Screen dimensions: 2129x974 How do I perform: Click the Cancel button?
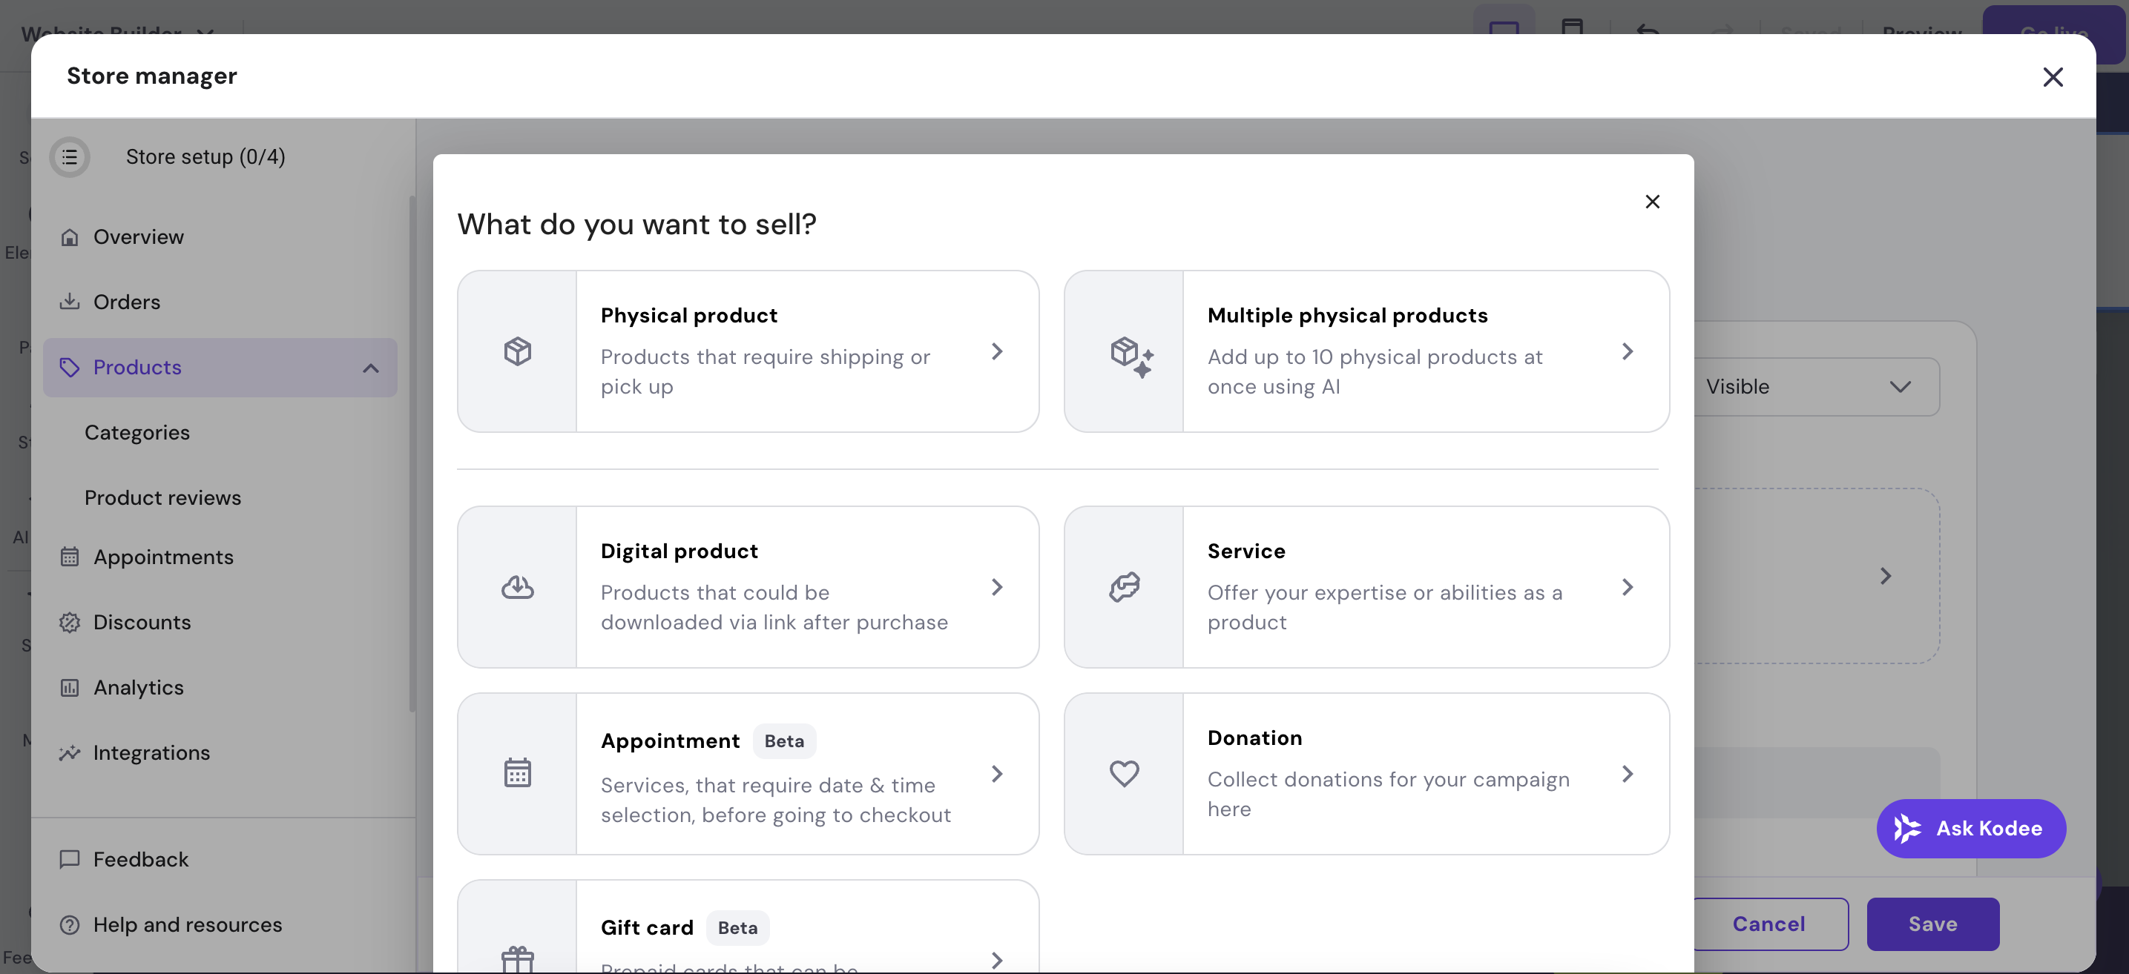point(1768,924)
